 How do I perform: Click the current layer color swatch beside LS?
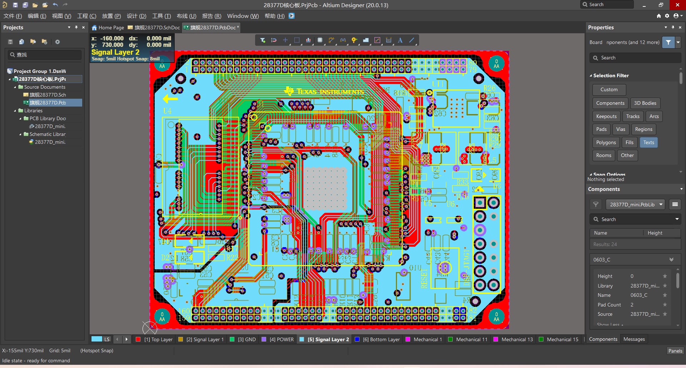[x=96, y=339]
